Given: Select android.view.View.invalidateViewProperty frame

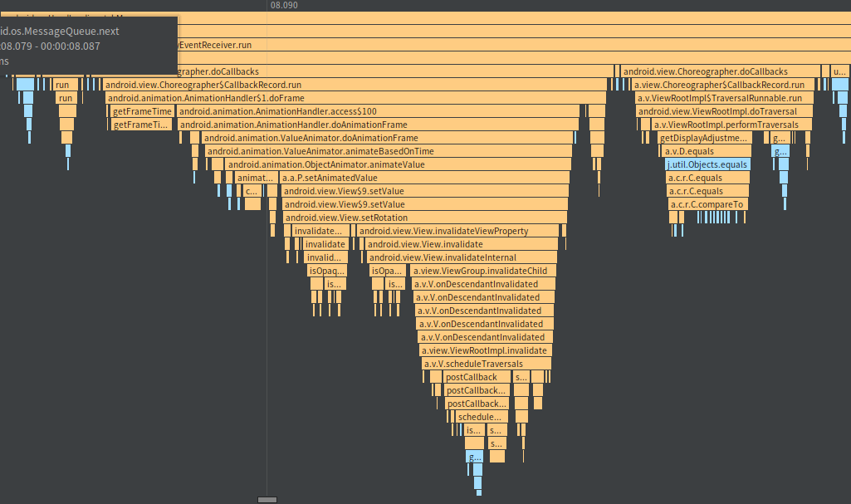Looking at the screenshot, I should point(458,231).
